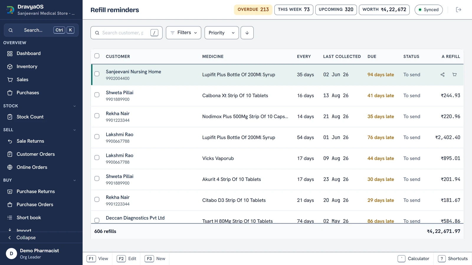472x265 pixels.
Task: Tick checkbox for Vicks Vaporub row
Action: coord(97,158)
